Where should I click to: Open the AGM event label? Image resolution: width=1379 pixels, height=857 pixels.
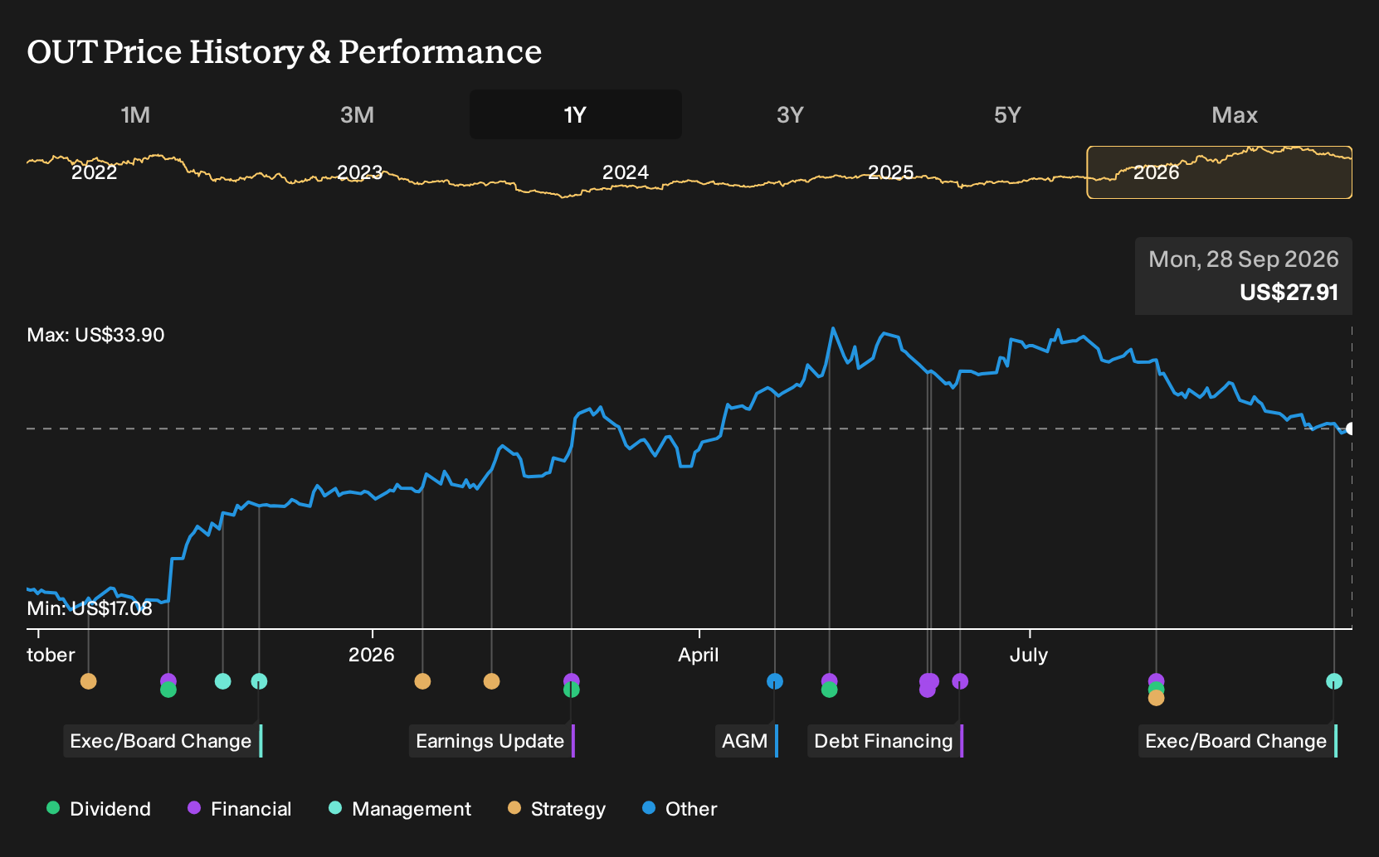point(747,741)
